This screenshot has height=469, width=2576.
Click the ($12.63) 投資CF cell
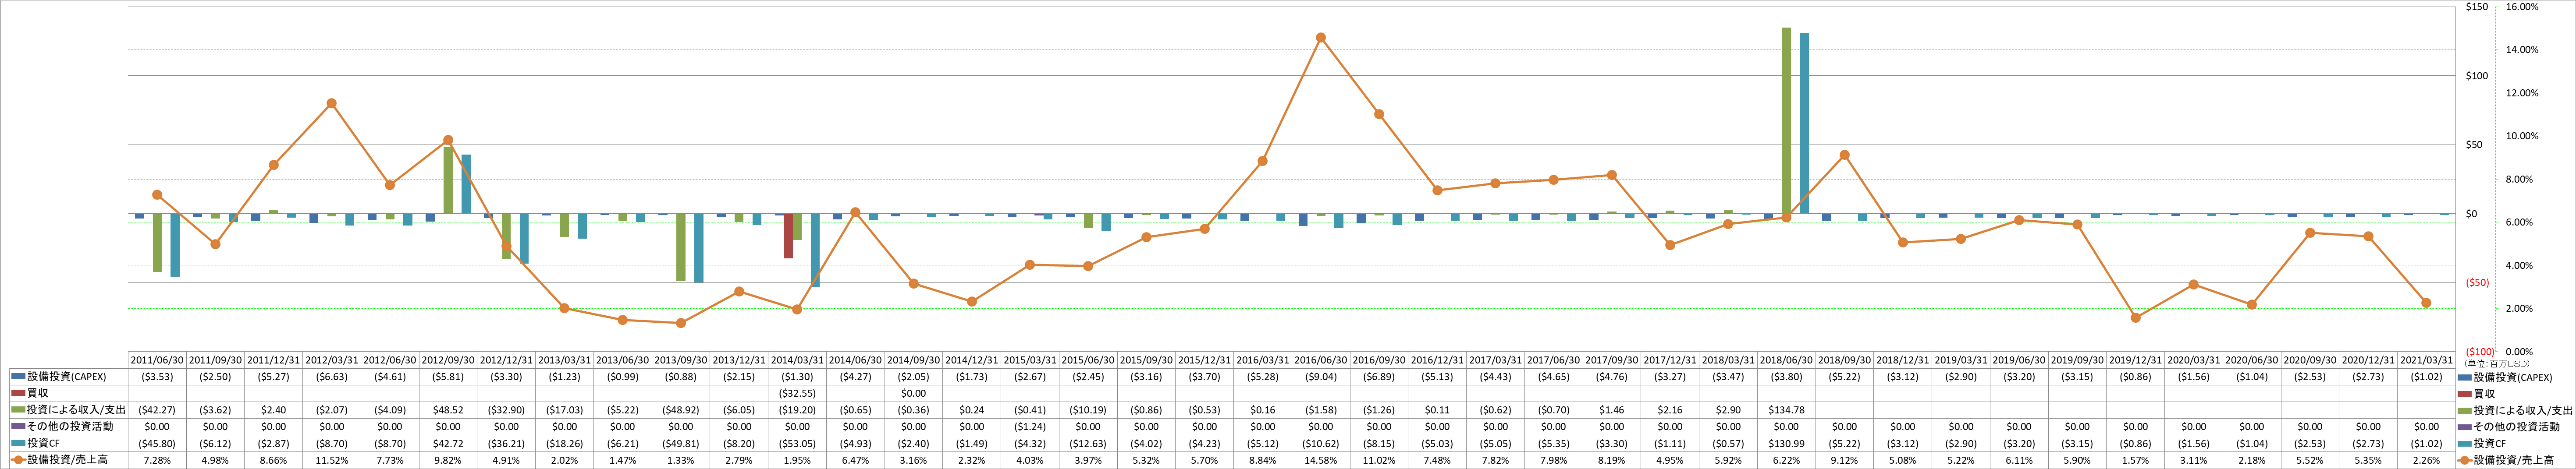coord(1088,444)
